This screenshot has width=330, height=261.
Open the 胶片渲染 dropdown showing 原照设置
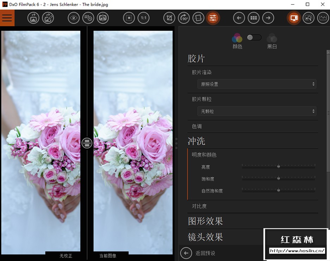click(x=256, y=84)
